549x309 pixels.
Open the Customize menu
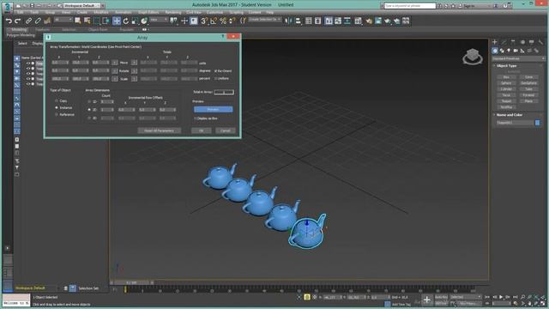tap(214, 12)
